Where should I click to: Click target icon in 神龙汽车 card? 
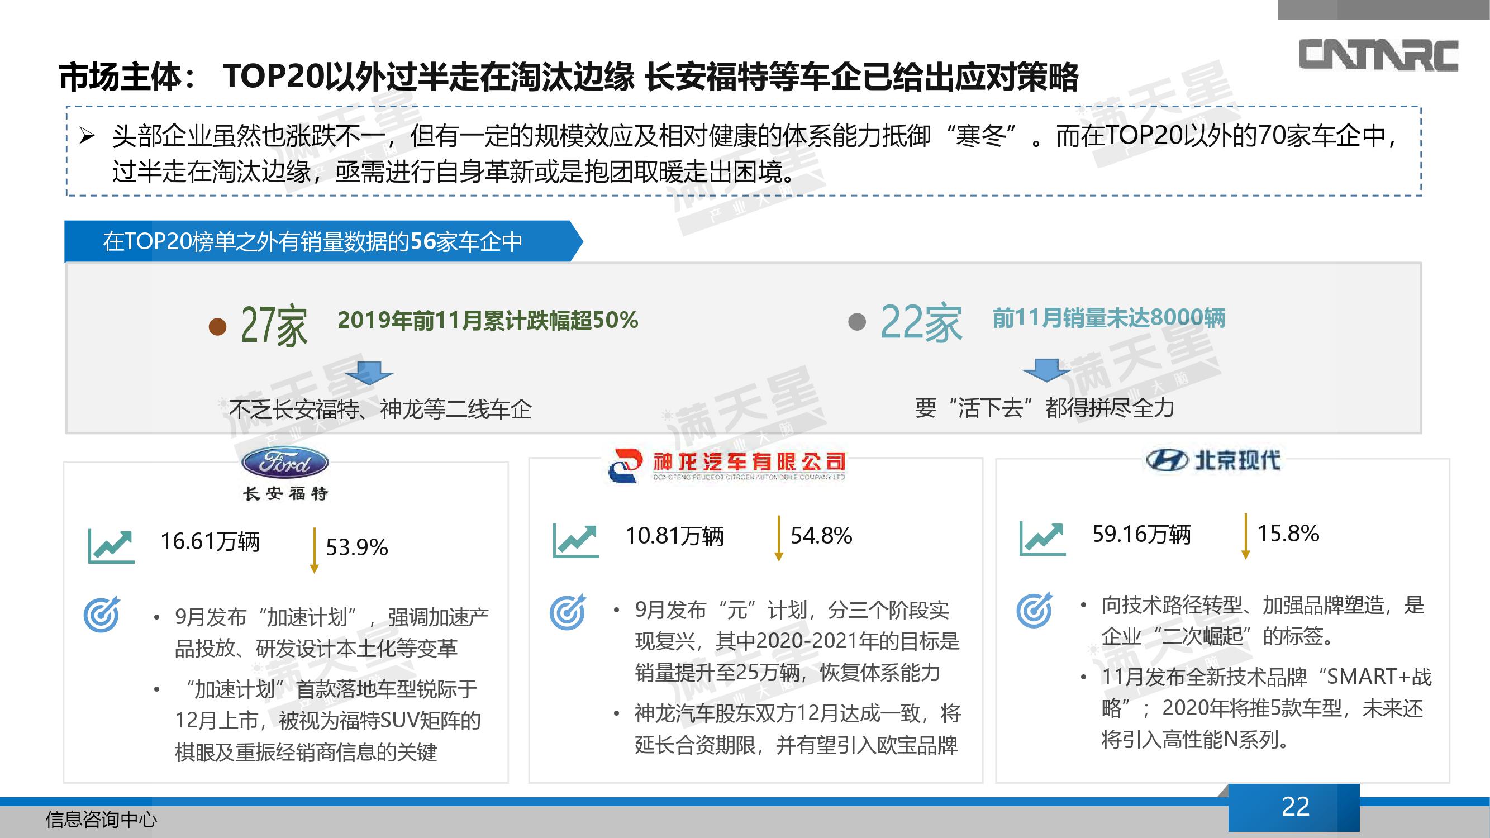tap(568, 612)
